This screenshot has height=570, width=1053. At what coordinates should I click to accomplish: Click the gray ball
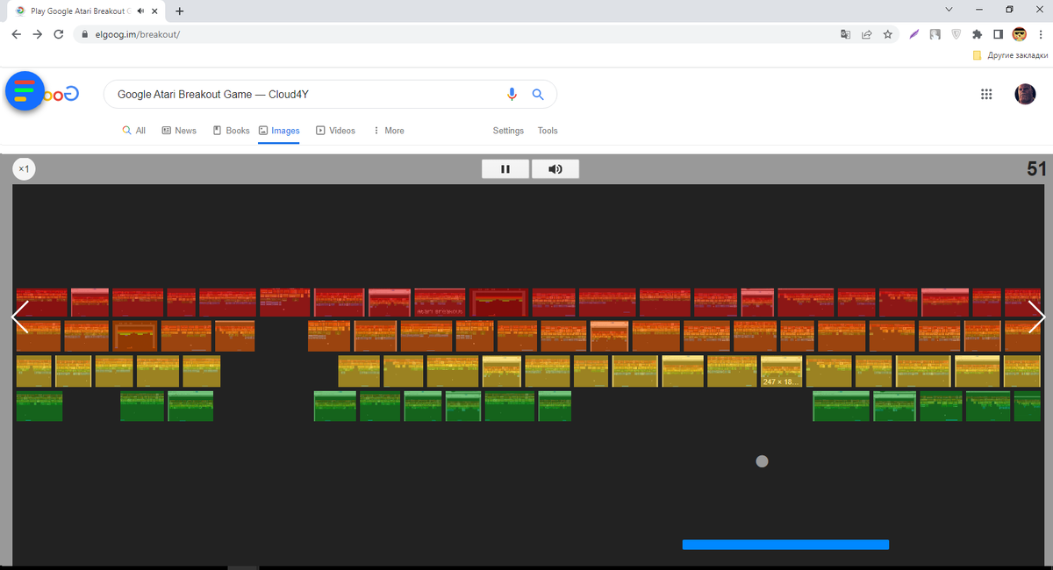762,461
